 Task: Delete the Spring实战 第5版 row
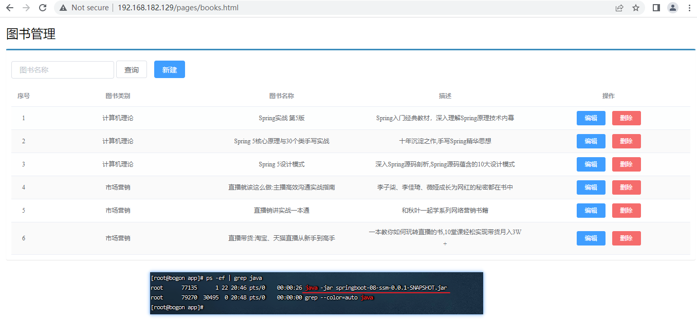626,118
